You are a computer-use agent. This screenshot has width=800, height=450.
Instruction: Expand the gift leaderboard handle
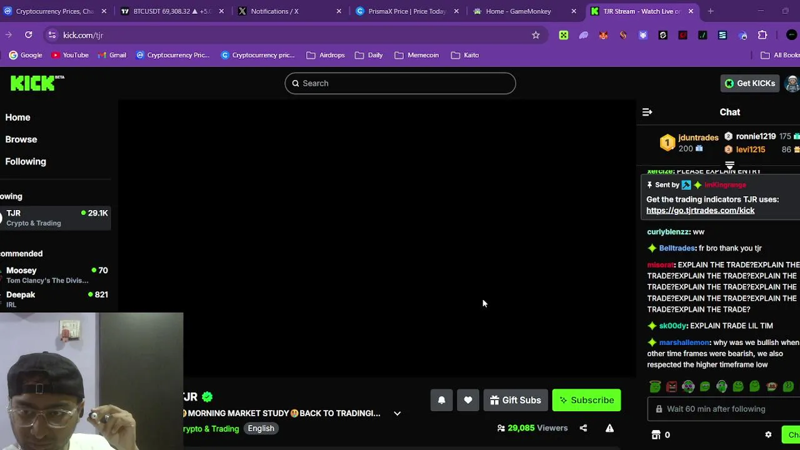729,166
